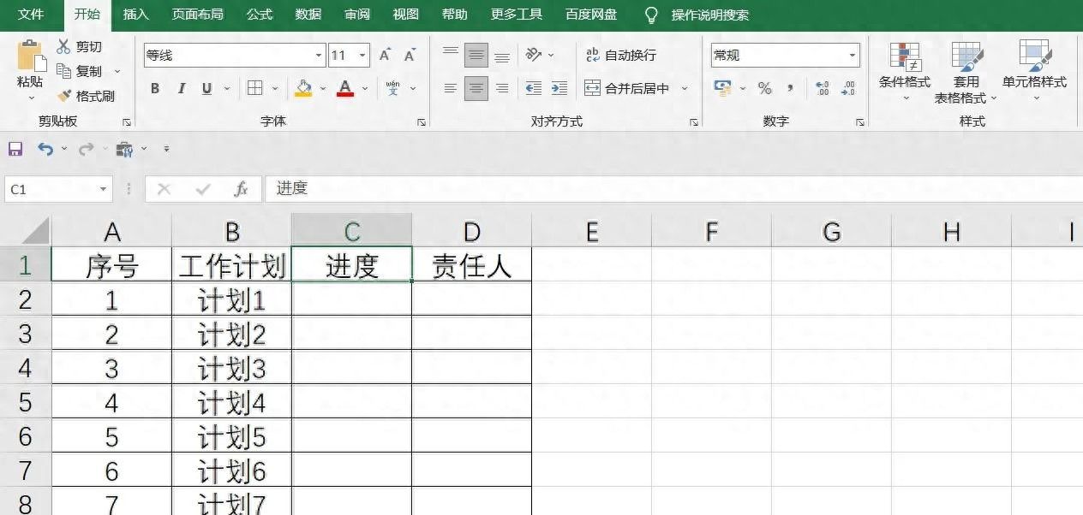Screen dimensions: 1083x515
Task: Toggle Bold formatting
Action: (155, 88)
